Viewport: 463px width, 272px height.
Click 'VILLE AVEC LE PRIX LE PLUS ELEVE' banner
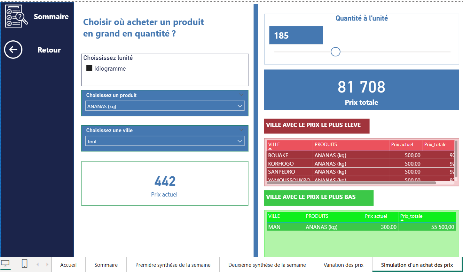coord(316,126)
